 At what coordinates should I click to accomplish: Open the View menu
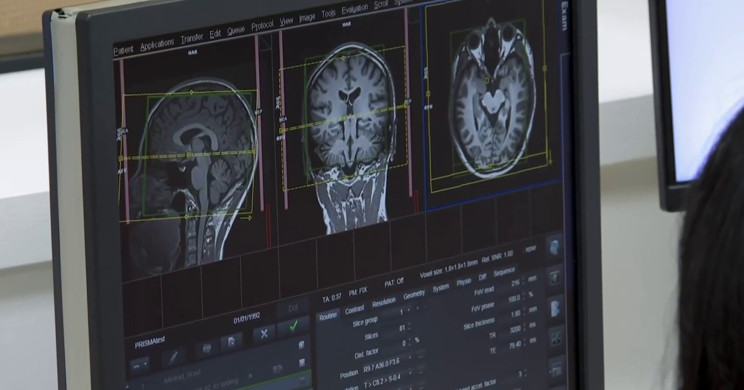[x=286, y=22]
